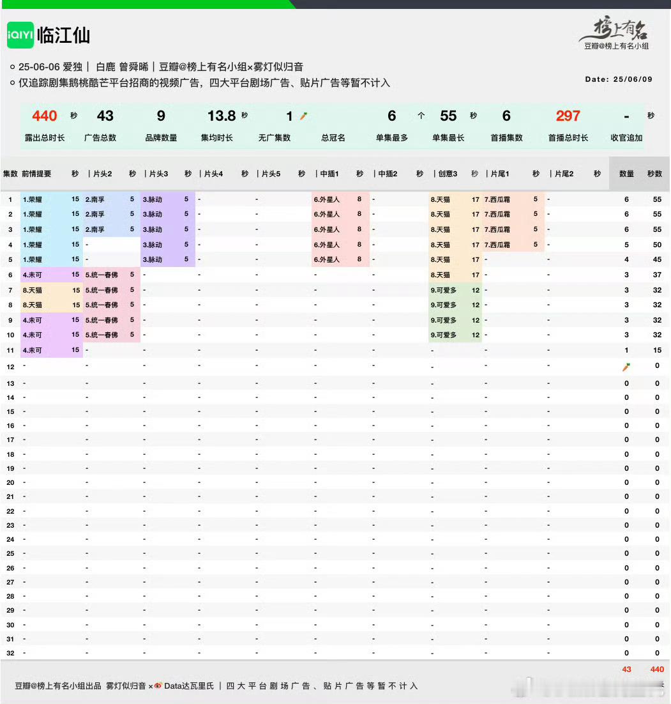The image size is (671, 704).
Task: Click 8.天猫 前情提要 cell in episode 7 row
Action: pos(33,290)
